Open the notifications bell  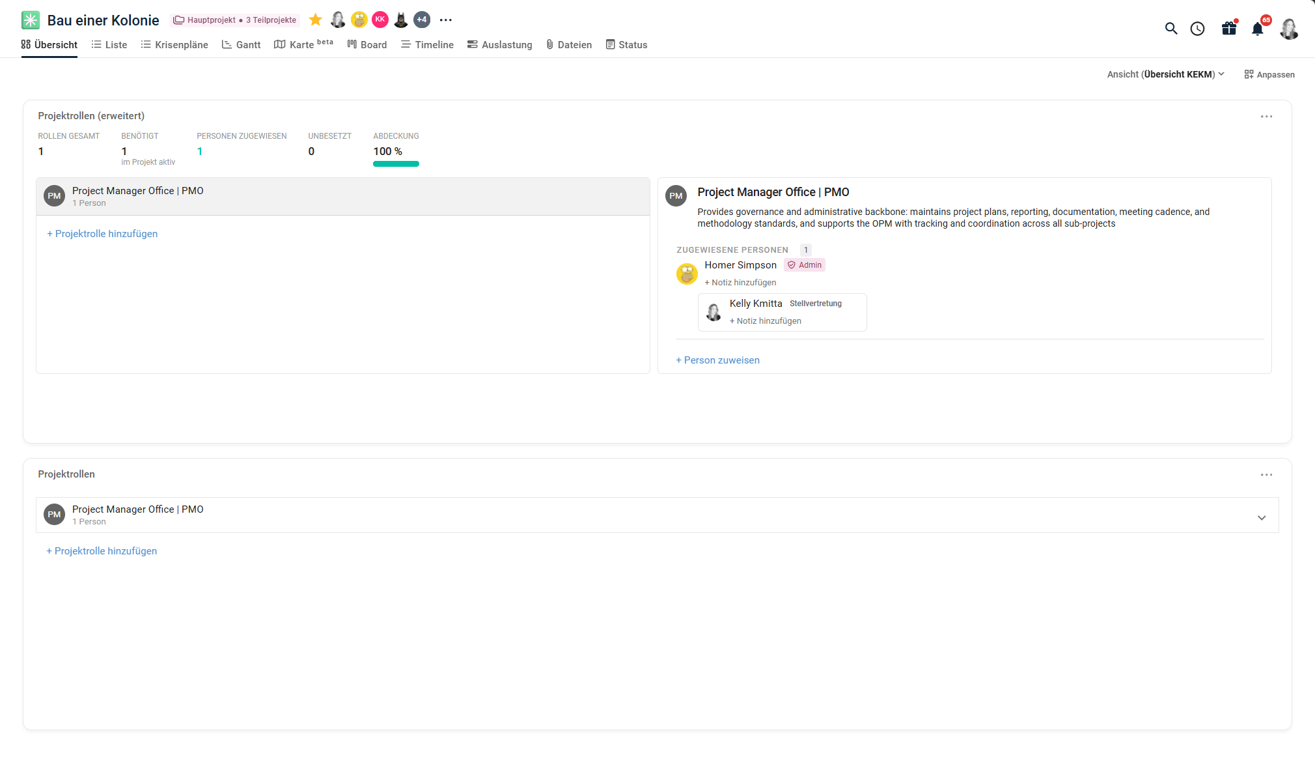click(1258, 29)
